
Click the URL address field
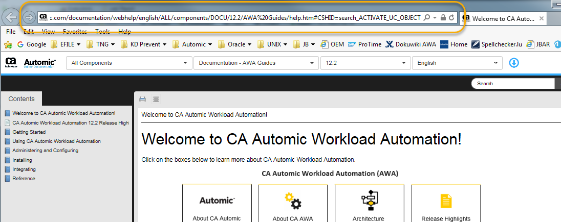(x=235, y=17)
